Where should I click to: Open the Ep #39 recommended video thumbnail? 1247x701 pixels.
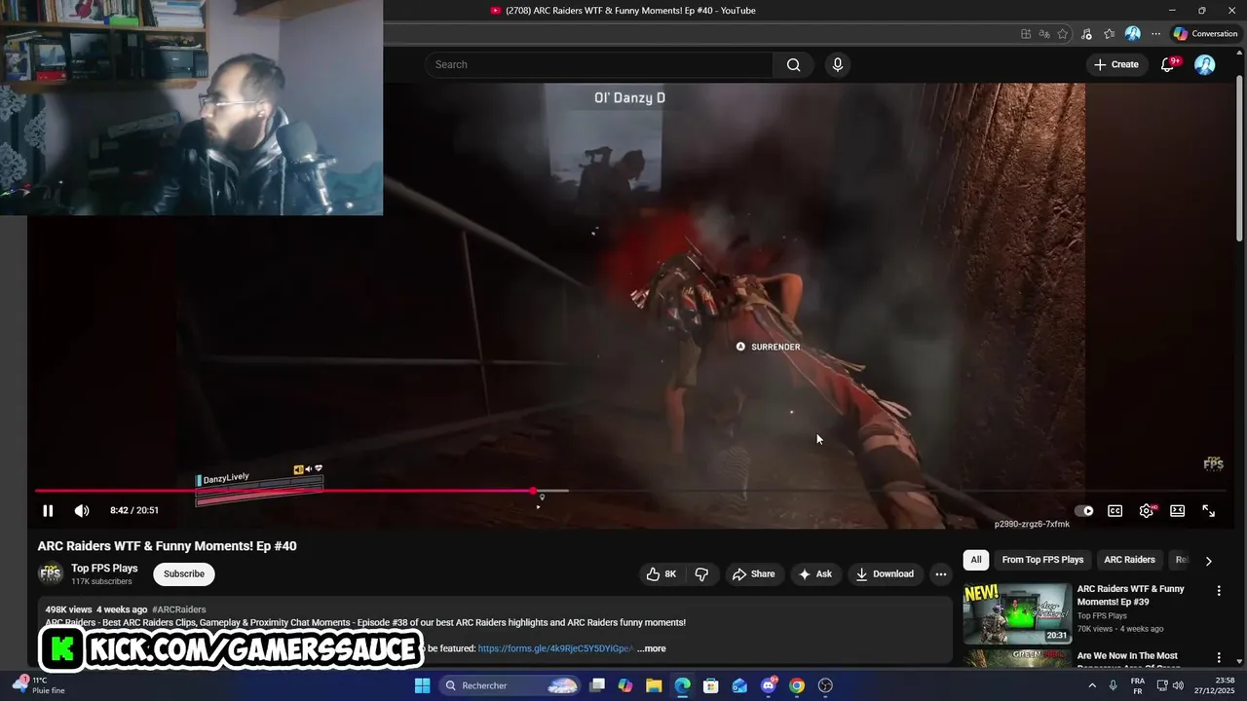click(1017, 613)
